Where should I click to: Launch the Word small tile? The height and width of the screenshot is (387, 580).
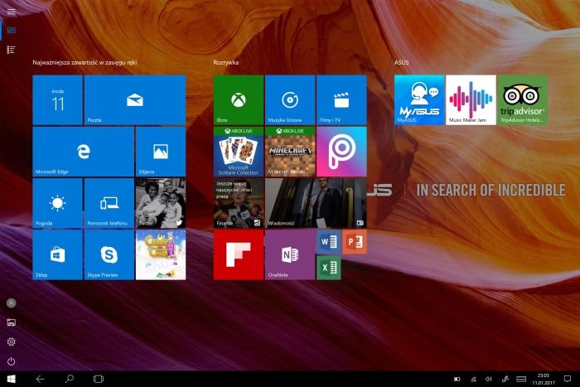(328, 242)
